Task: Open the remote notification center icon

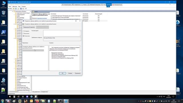Action: coord(173,97)
